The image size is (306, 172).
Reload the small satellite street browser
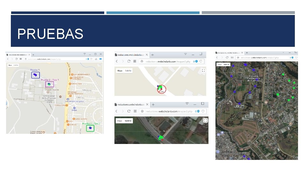click(129, 111)
